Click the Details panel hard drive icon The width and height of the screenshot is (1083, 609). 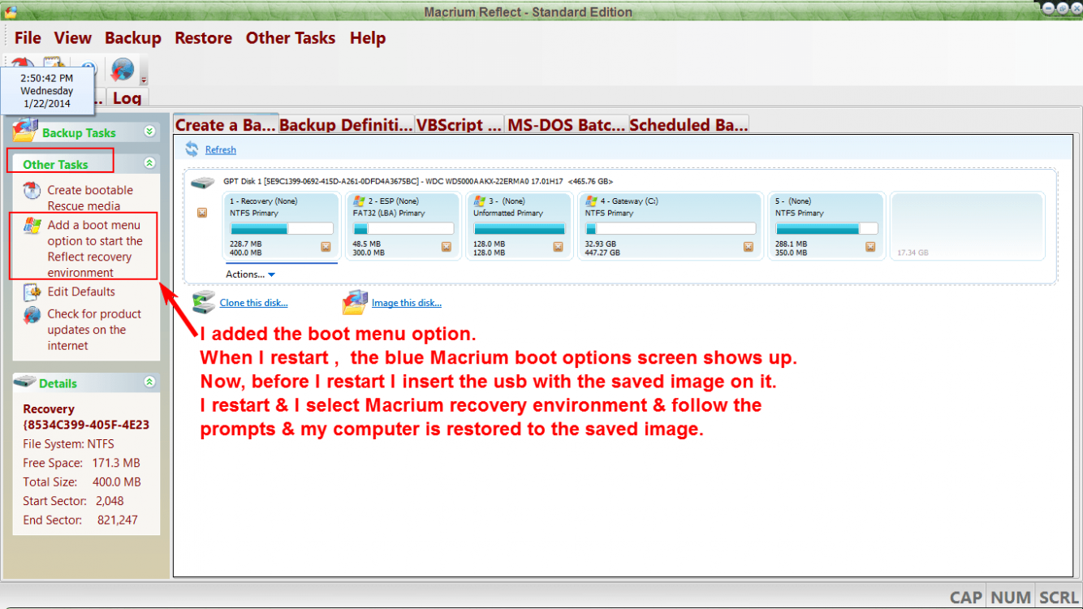(x=25, y=382)
